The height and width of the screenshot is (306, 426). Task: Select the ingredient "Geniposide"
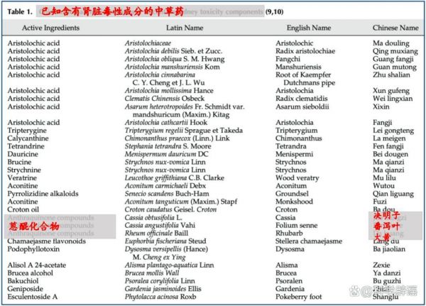tap(26, 289)
